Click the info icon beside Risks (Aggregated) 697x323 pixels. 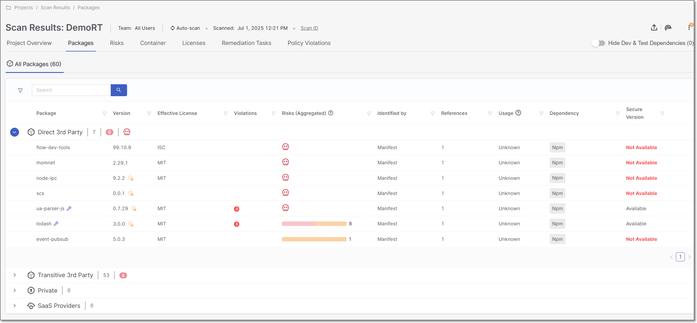pyautogui.click(x=331, y=113)
